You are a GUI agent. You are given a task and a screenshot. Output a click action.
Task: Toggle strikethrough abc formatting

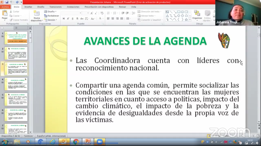82,19
